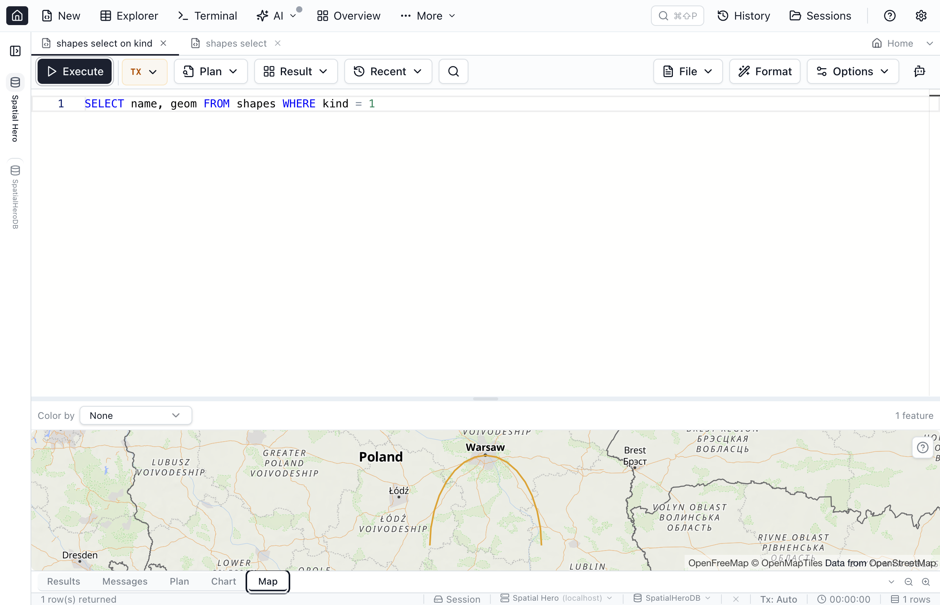Viewport: 940px width, 605px height.
Task: Open the AI menu
Action: (x=276, y=16)
